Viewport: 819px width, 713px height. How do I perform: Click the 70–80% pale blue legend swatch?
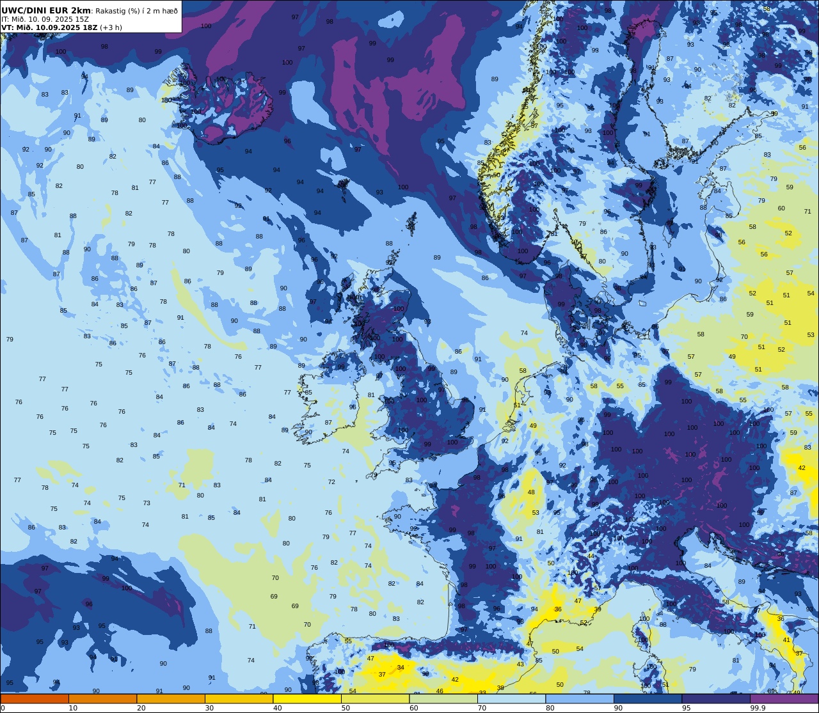(x=511, y=699)
